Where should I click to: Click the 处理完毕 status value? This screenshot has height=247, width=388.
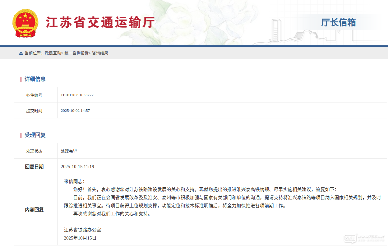click(x=69, y=151)
